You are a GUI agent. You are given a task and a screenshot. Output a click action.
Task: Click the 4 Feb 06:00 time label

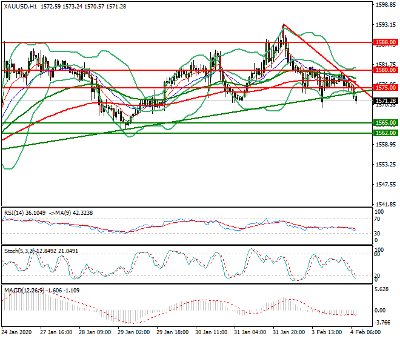(365, 332)
